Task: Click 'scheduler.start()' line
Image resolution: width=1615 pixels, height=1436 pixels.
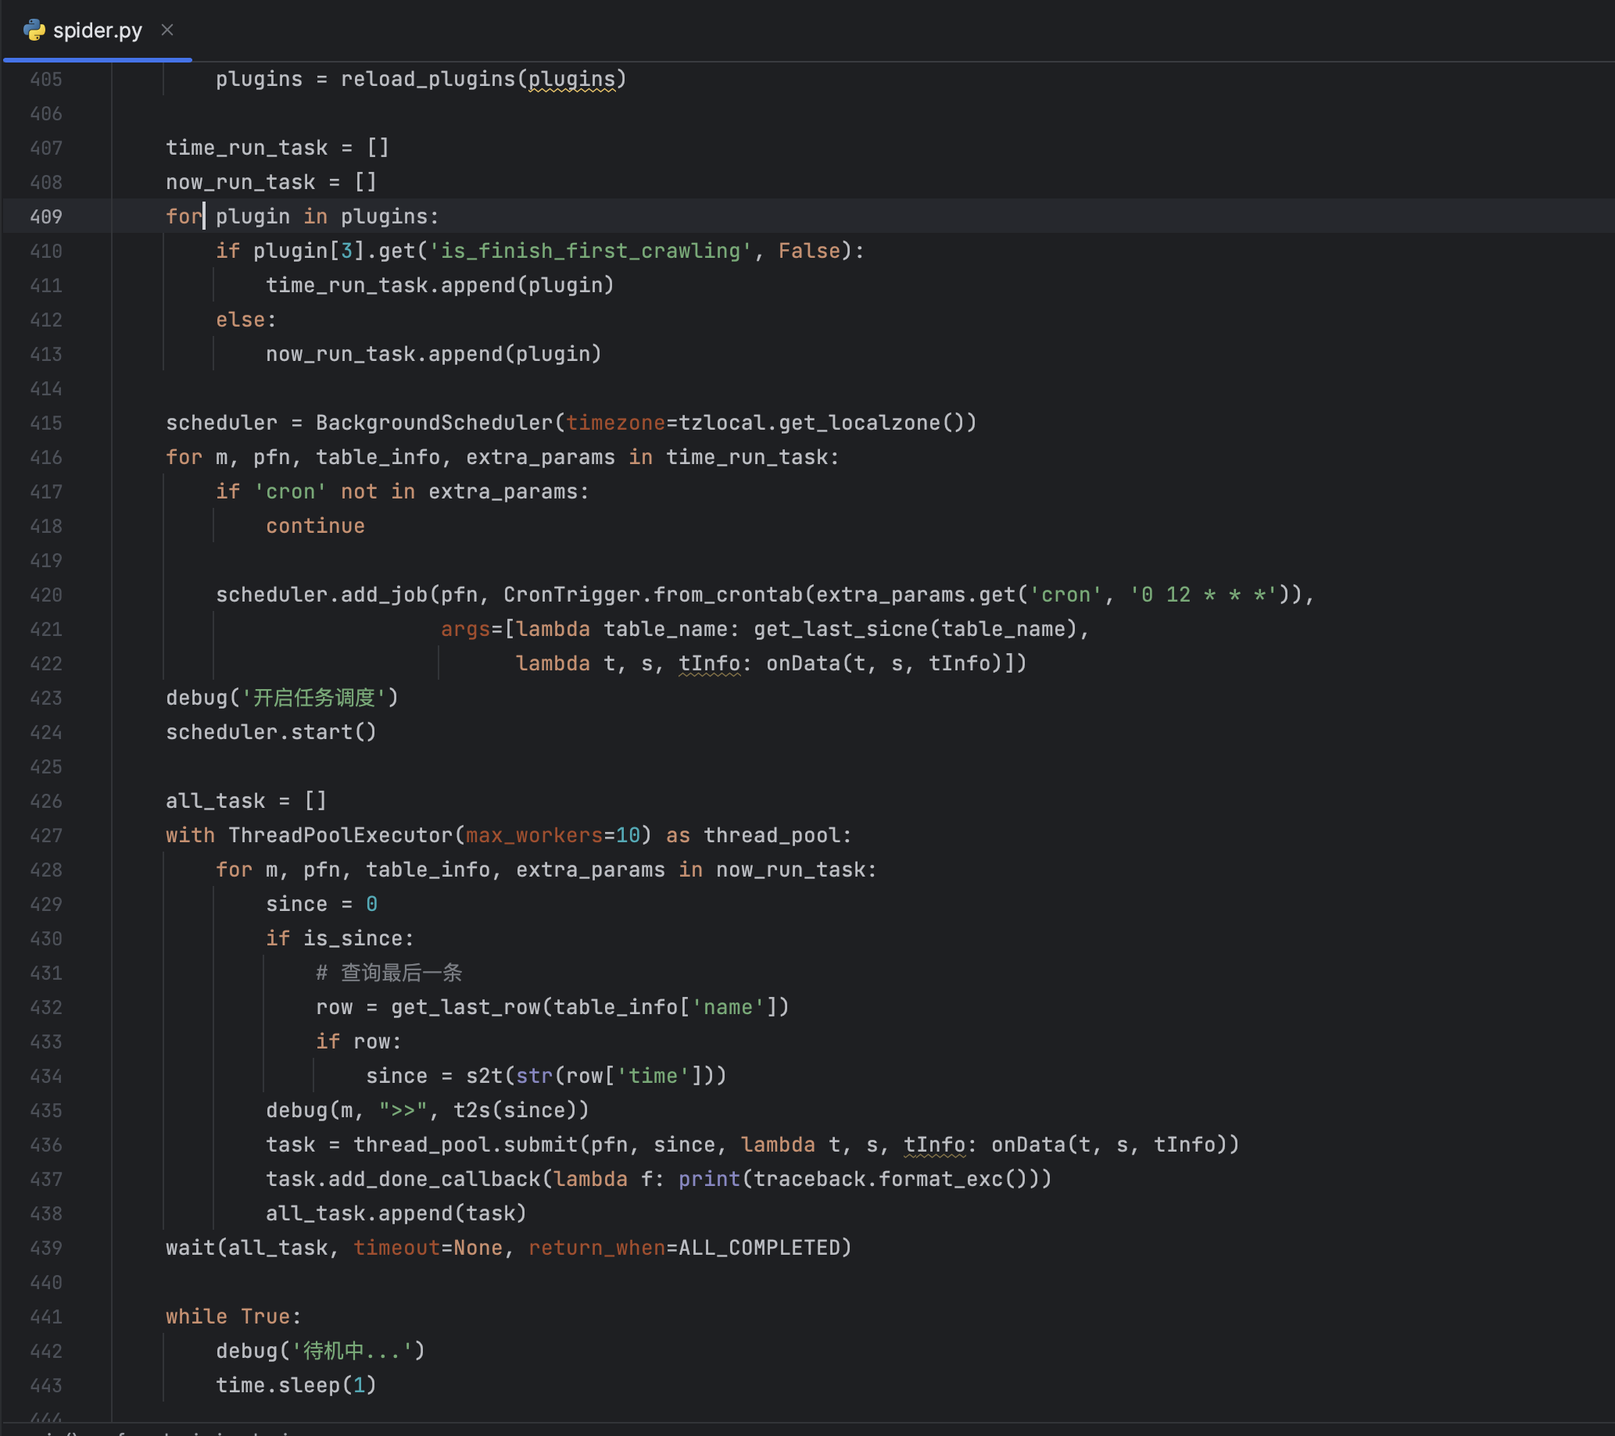Action: point(271,732)
